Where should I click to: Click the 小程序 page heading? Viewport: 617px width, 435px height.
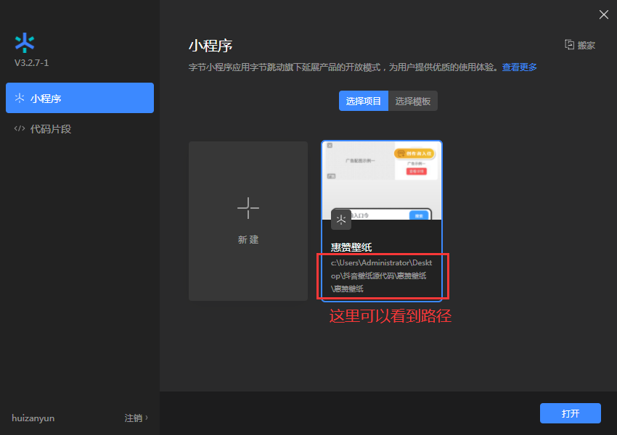[x=211, y=46]
